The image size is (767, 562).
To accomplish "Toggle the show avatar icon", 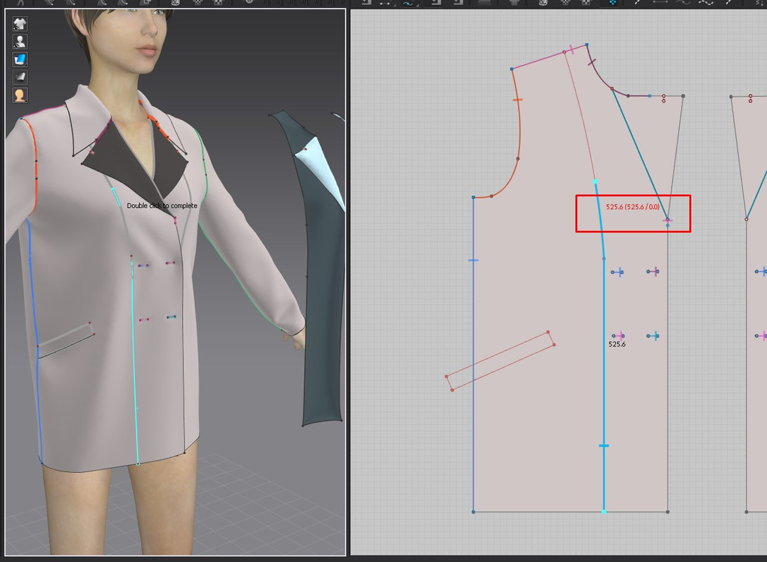I will point(20,41).
